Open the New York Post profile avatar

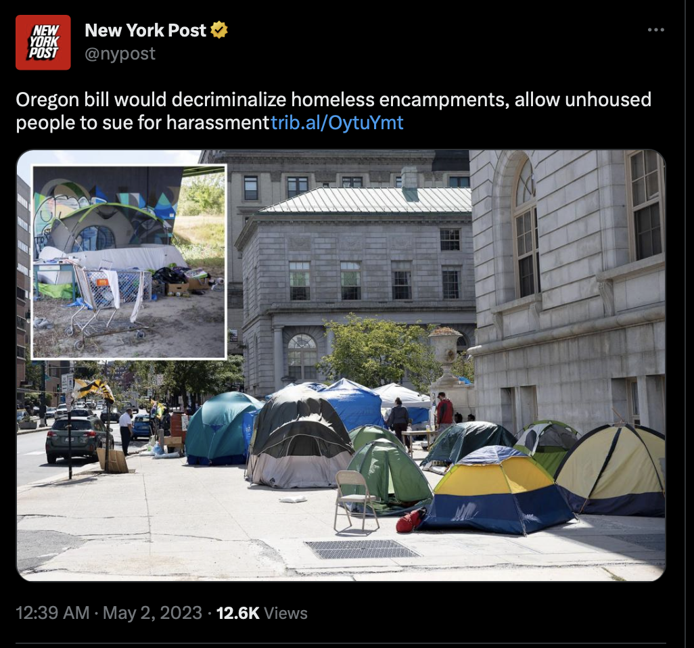[x=43, y=43]
